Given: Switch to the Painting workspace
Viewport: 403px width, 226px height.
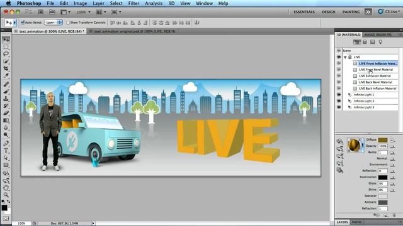Looking at the screenshot, I should 351,12.
